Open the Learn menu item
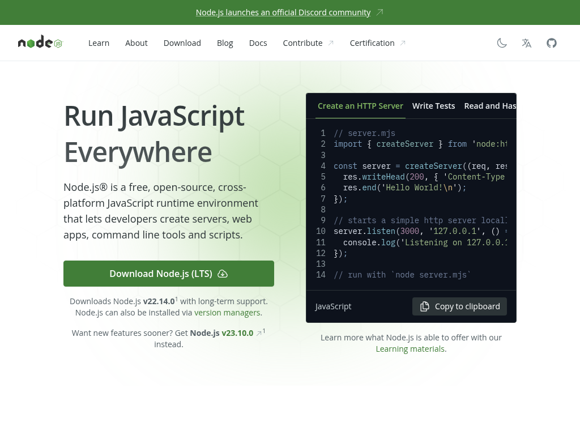 99,43
